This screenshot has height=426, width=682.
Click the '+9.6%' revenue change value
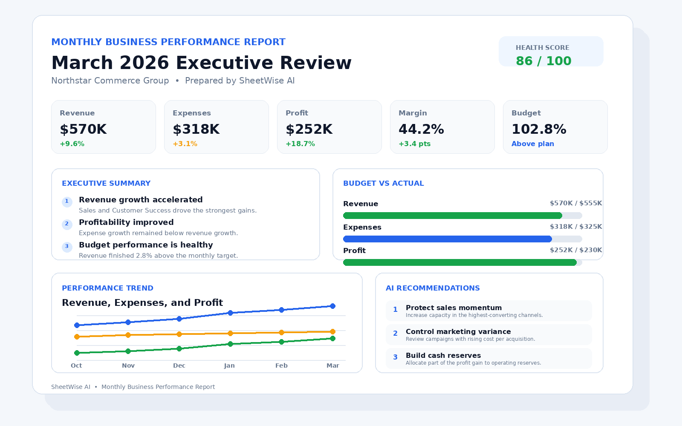(72, 144)
